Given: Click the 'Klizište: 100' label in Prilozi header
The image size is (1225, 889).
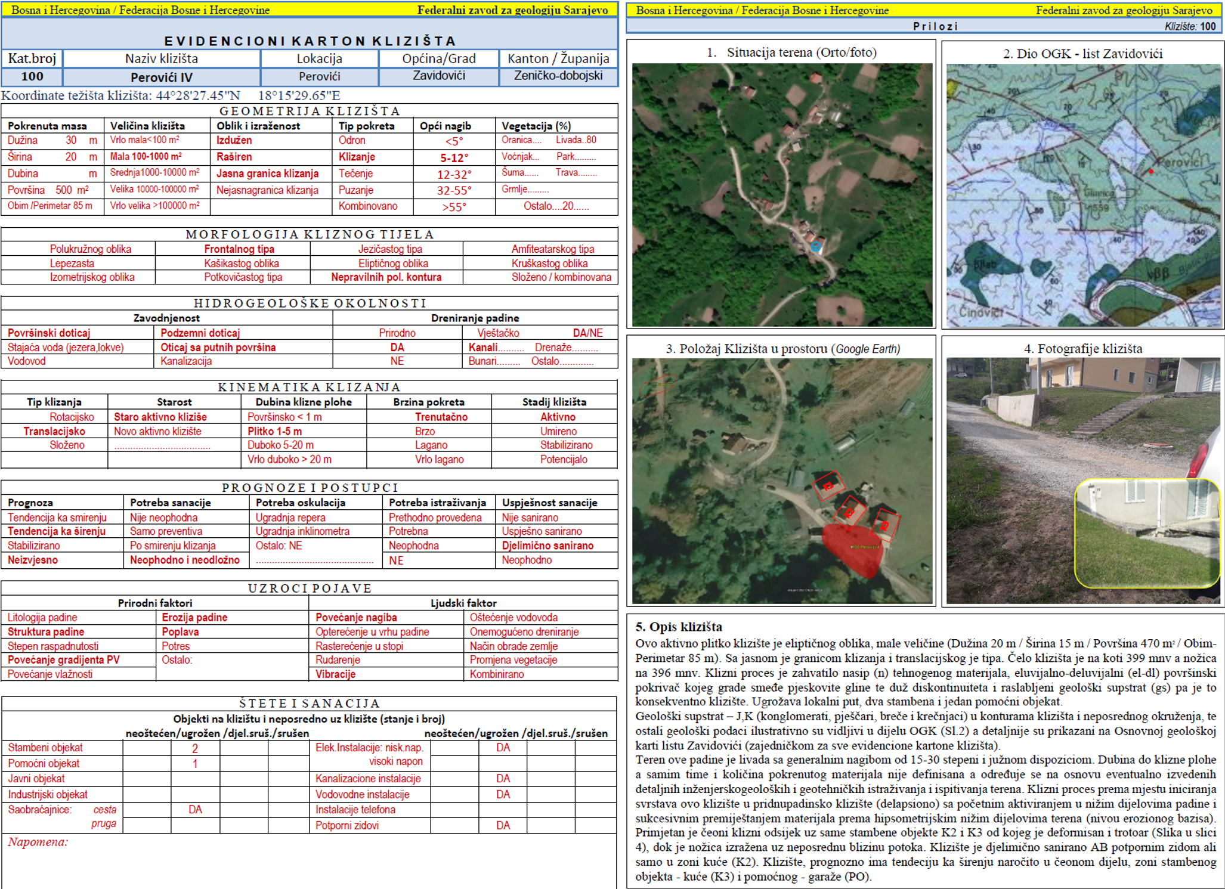Looking at the screenshot, I should pyautogui.click(x=1190, y=26).
